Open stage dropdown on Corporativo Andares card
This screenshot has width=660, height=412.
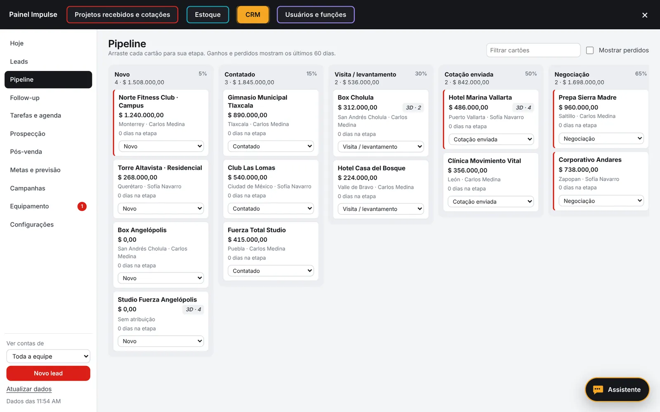click(601, 201)
